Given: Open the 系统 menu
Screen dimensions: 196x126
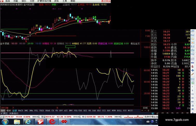Looking at the screenshot, I should (8, 1).
